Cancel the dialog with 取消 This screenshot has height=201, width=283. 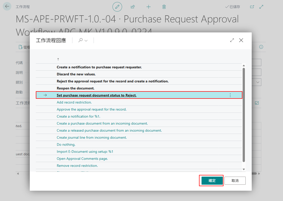pos(235,180)
